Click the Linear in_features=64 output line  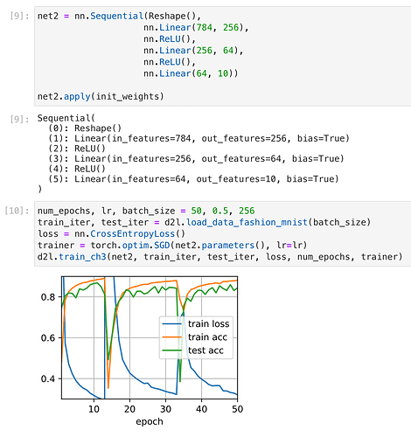[193, 178]
